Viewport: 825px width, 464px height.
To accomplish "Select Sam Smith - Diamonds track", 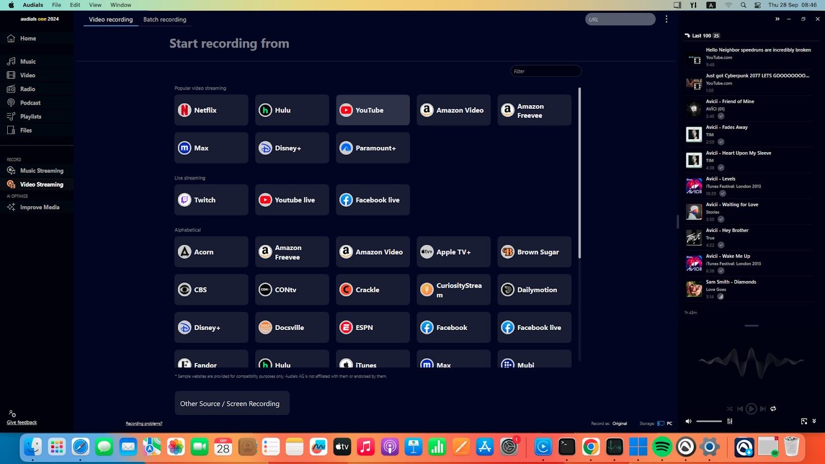I will [748, 289].
